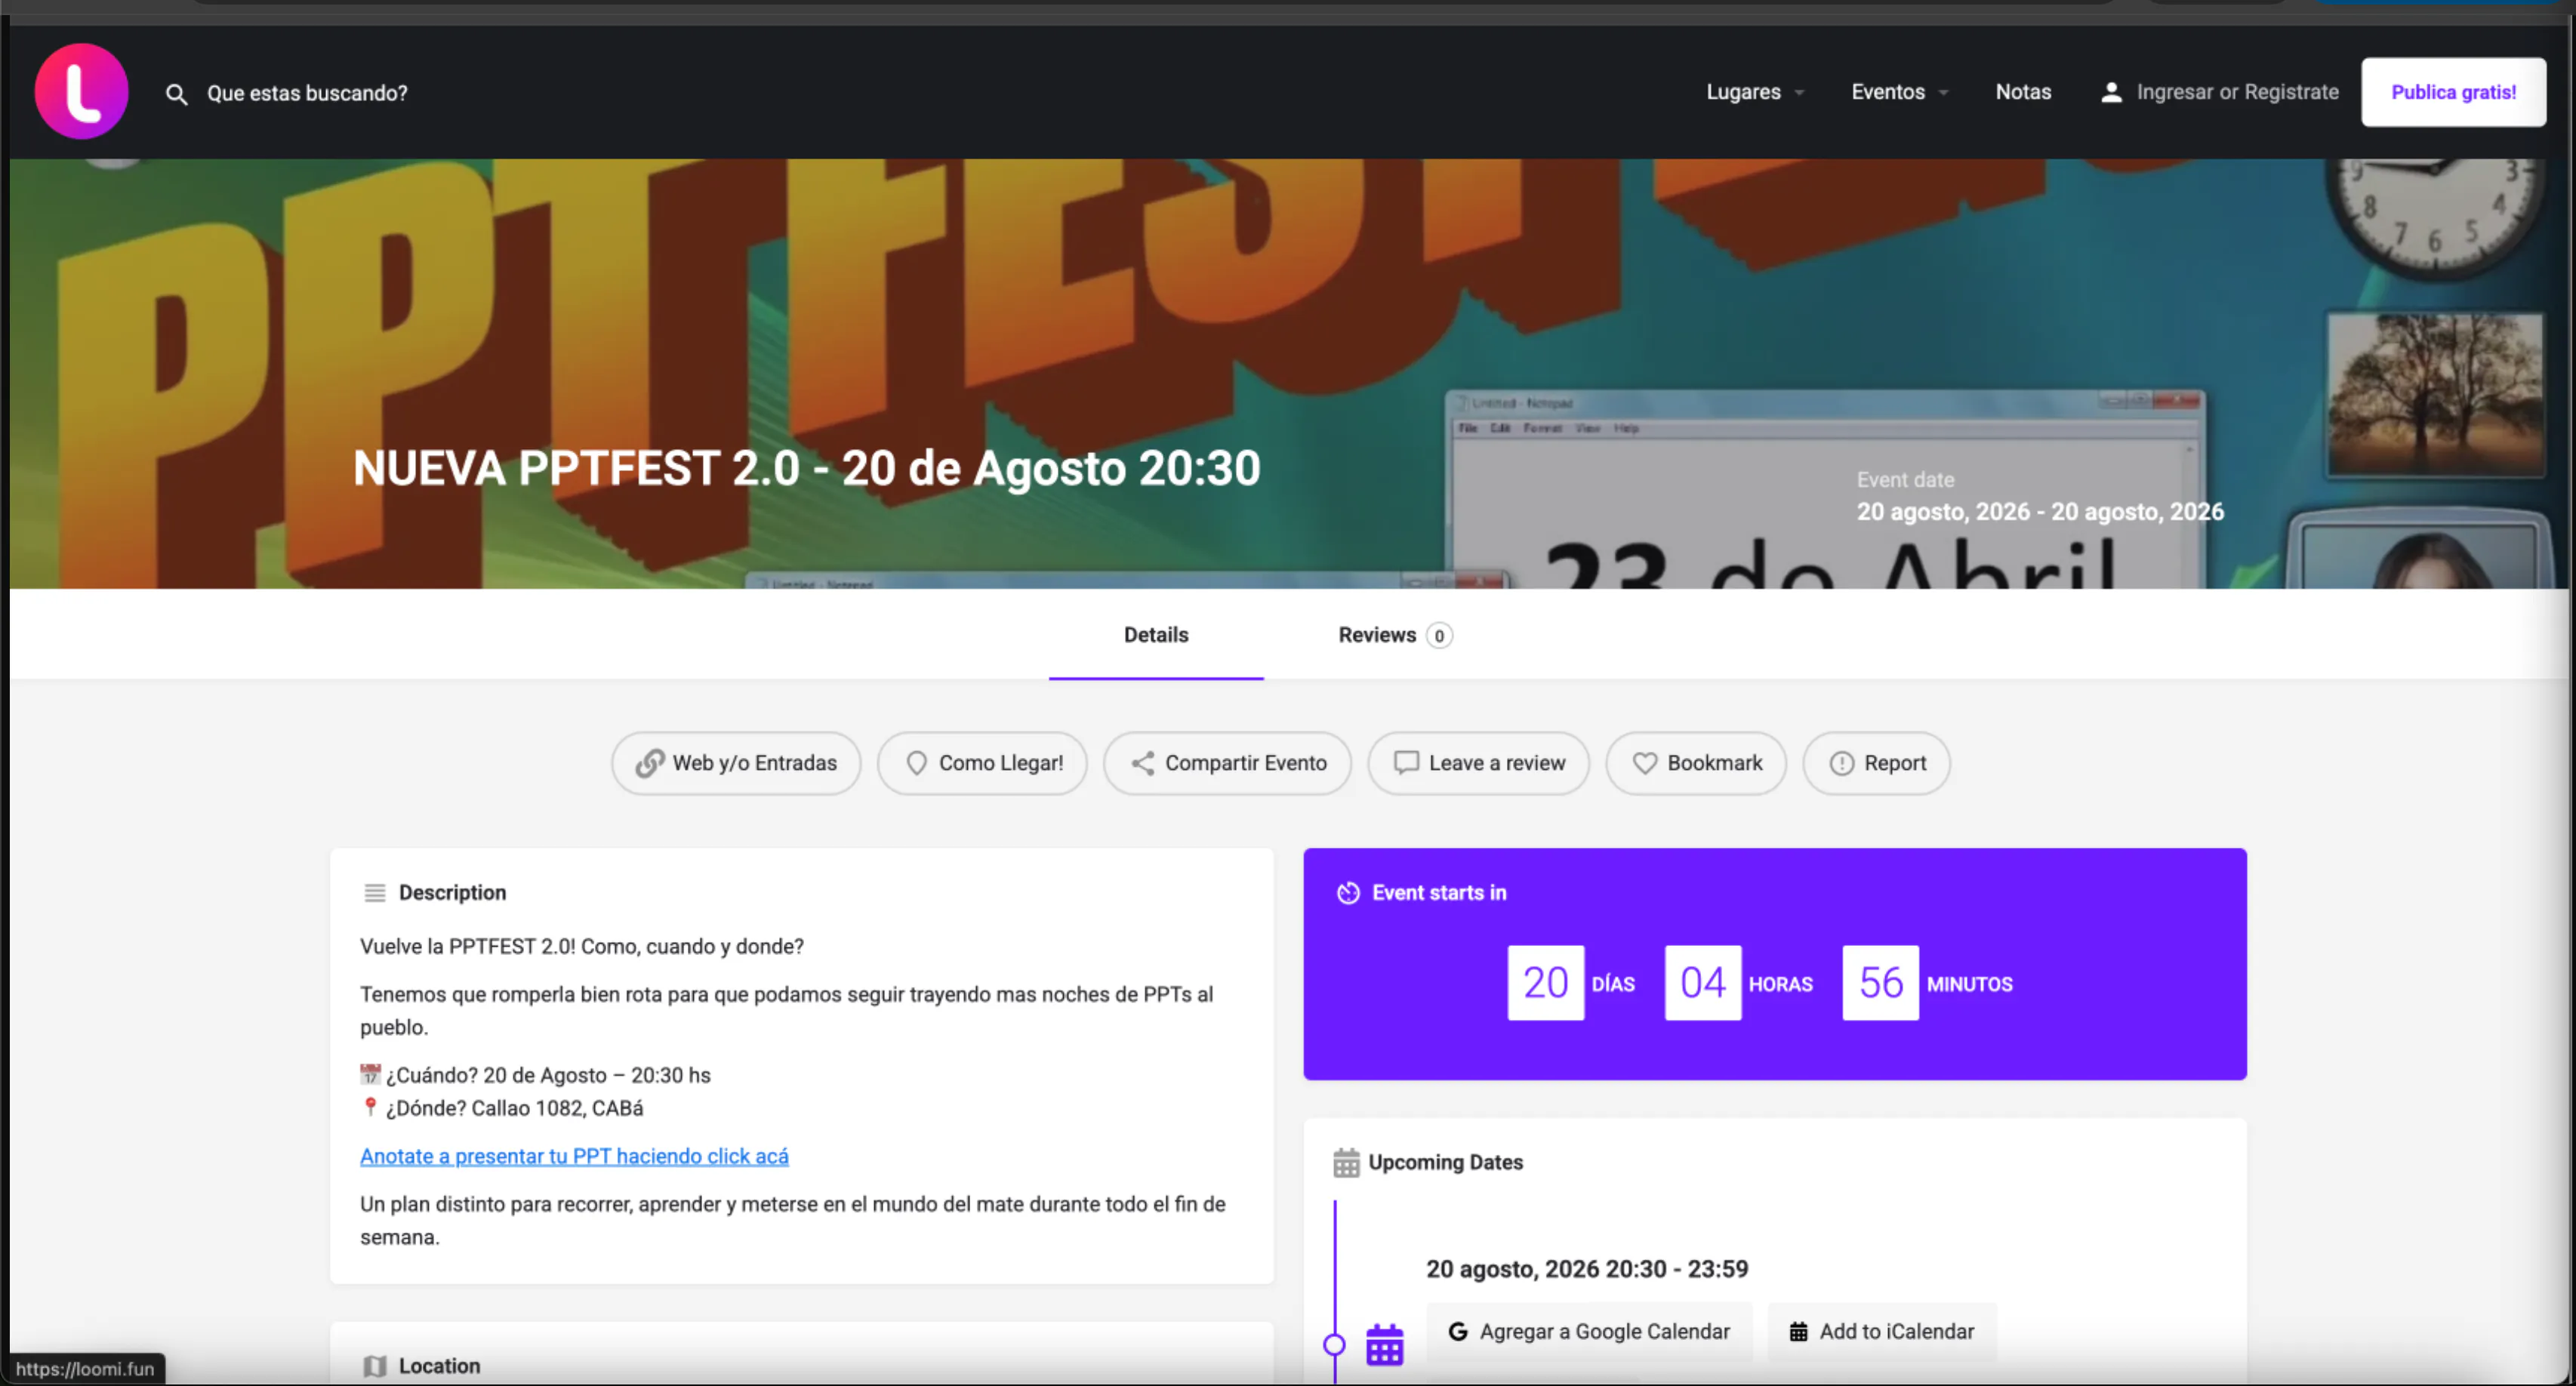Click the text '¿Dónde? Callao 1082, CABá'

click(x=515, y=1108)
